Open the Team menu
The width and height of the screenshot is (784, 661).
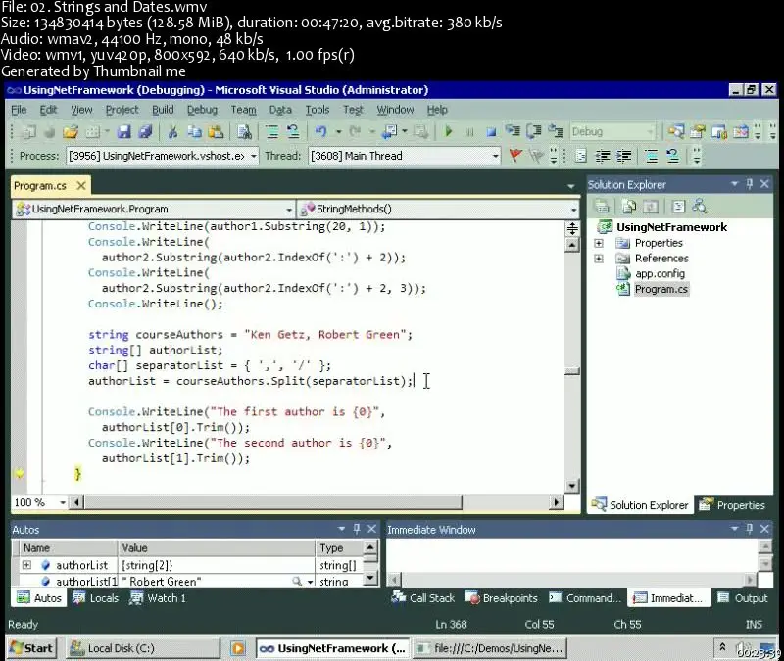tap(243, 110)
